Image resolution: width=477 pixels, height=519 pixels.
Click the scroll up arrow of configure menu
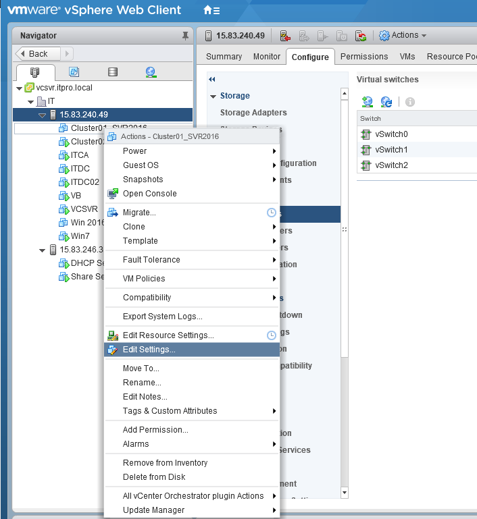(345, 94)
